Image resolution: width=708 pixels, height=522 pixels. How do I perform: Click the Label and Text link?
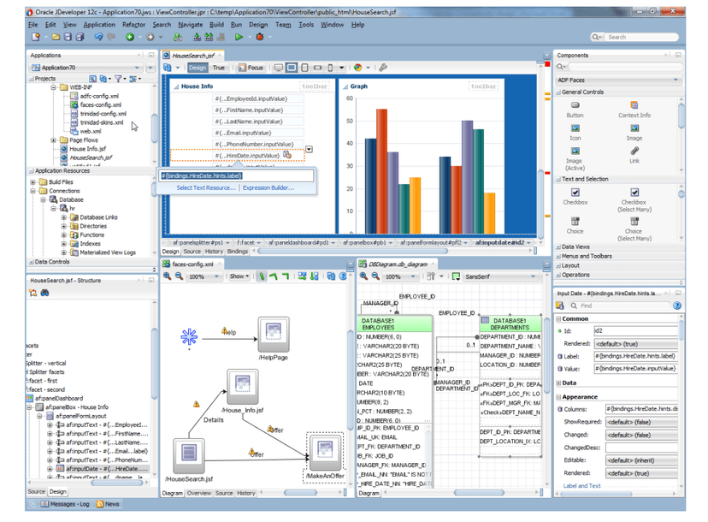pyautogui.click(x=581, y=486)
